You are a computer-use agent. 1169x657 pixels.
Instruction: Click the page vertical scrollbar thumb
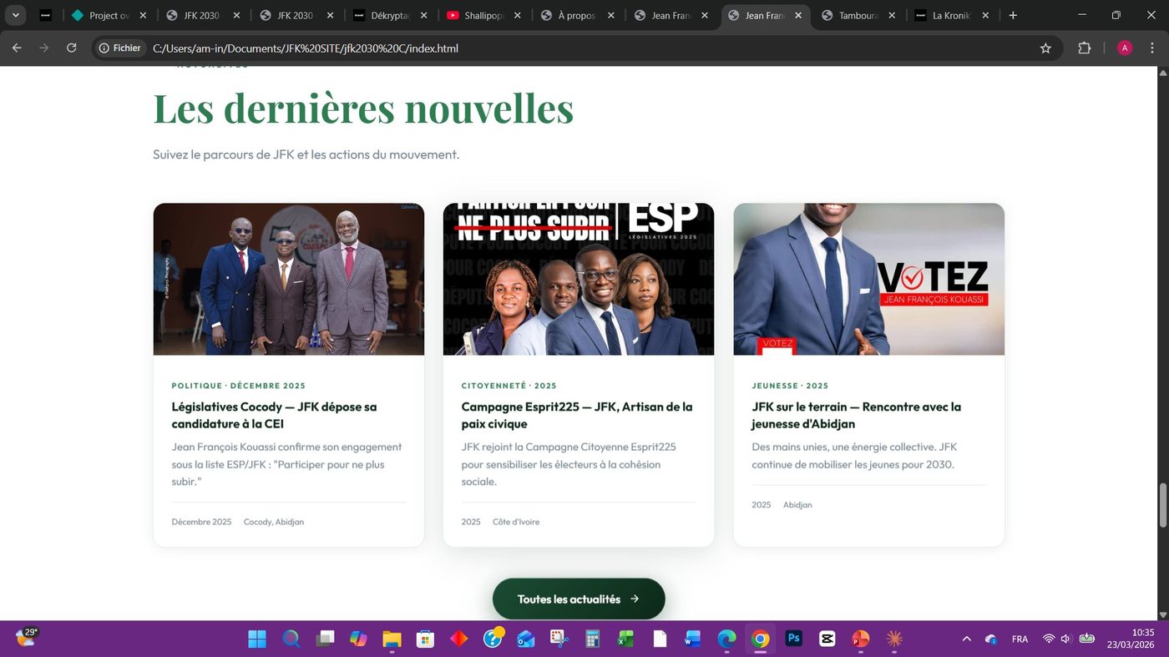click(1161, 505)
